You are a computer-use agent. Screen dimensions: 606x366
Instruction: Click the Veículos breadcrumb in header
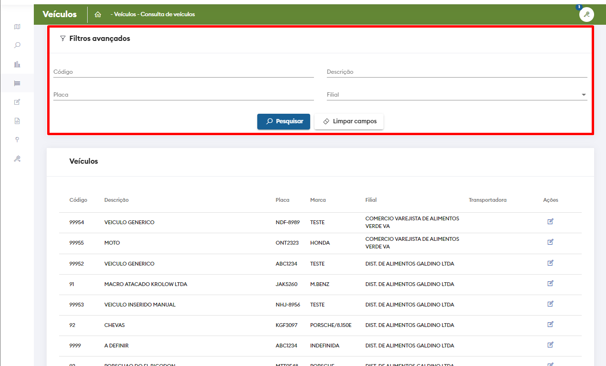coord(125,14)
